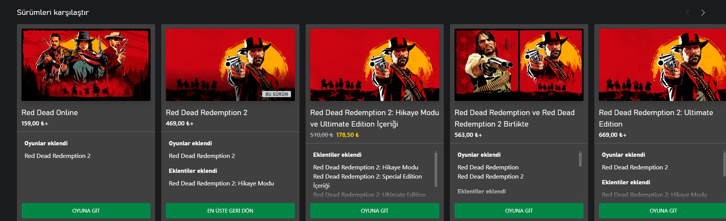The height and width of the screenshot is (221, 726).
Task: Click the scrollbar in the Hikaye Modu ve Ultimate card
Action: click(436, 168)
